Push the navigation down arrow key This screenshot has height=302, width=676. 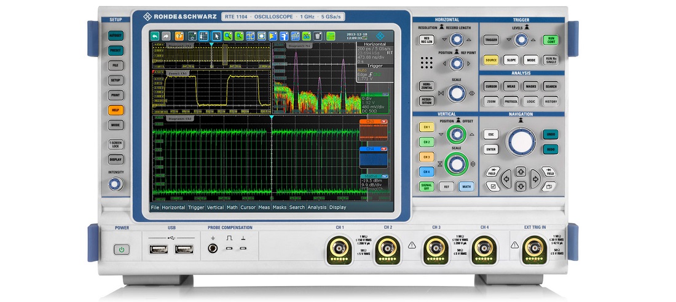click(521, 186)
